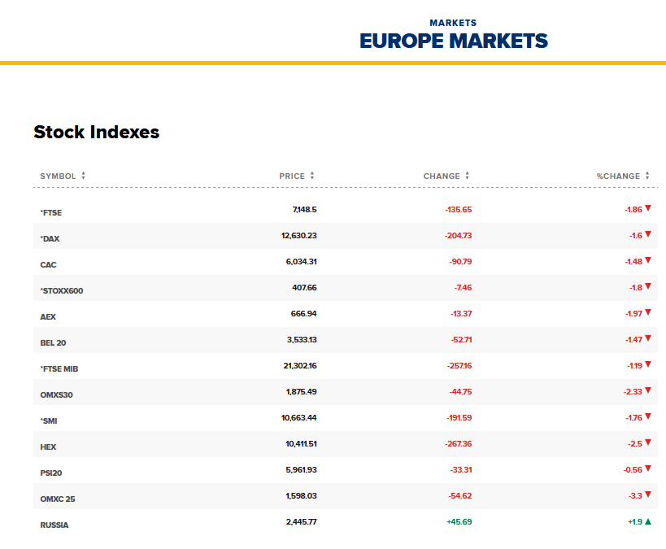
Task: Click the EUROPE MARKETS page title
Action: pyautogui.click(x=454, y=41)
